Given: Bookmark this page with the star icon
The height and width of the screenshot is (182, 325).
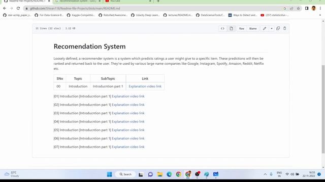Looking at the screenshot, I should click(x=298, y=8).
